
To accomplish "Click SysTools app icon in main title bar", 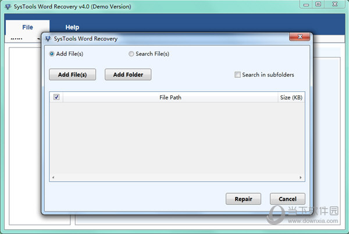I will pyautogui.click(x=8, y=6).
